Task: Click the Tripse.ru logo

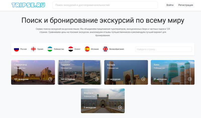Action: [x=28, y=5]
